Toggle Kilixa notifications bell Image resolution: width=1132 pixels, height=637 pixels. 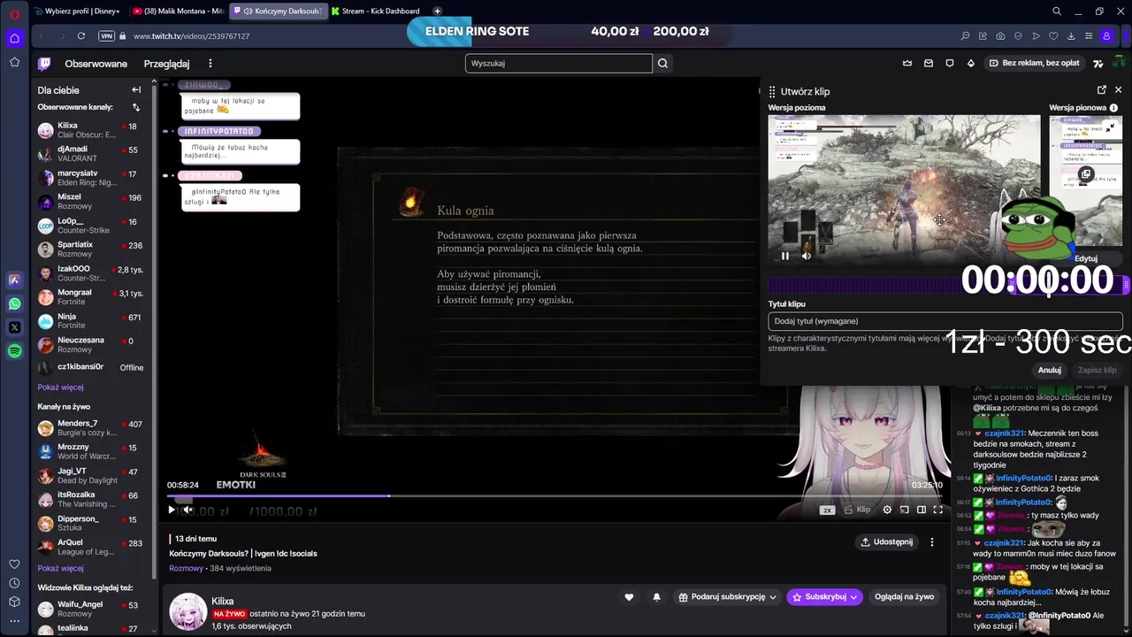(656, 597)
